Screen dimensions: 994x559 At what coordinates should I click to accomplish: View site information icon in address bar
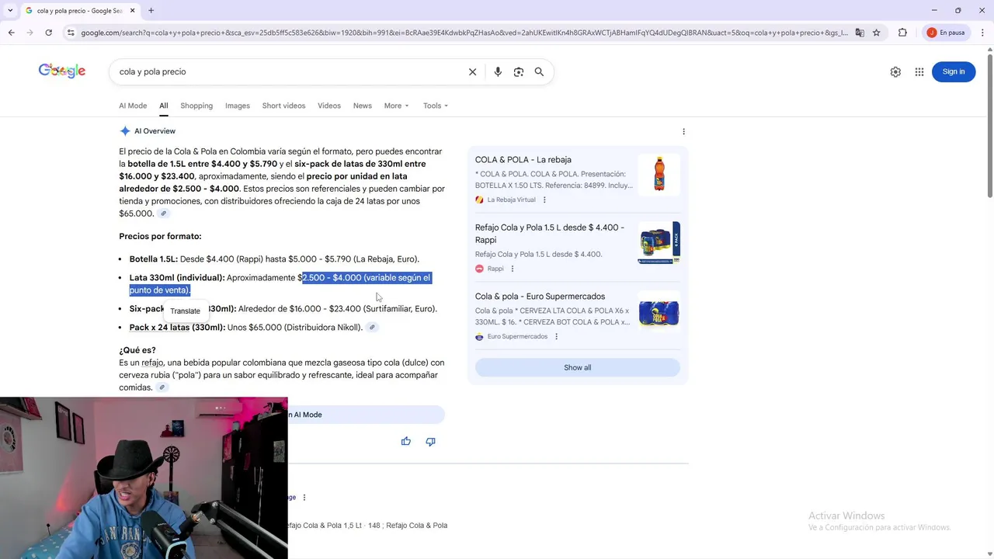pos(71,33)
